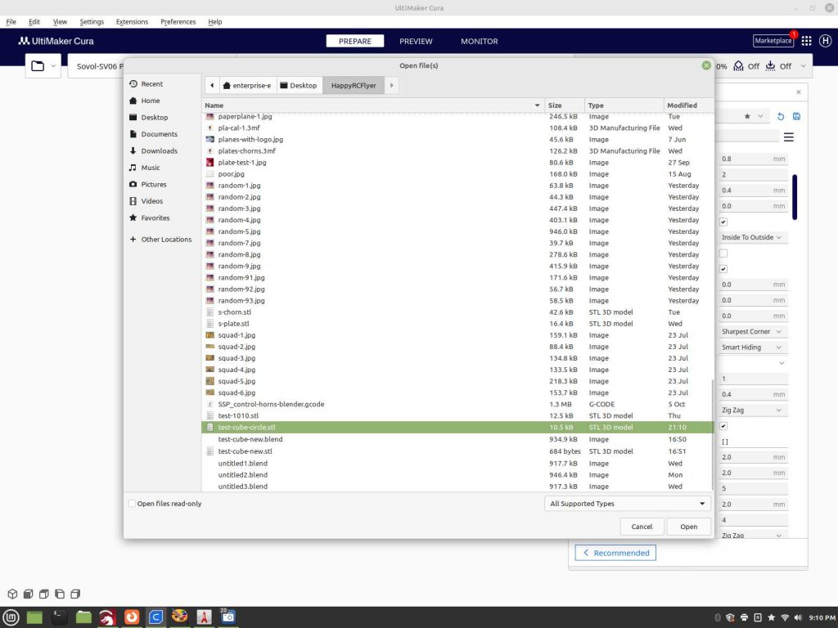Click the Cura icon in the taskbar
This screenshot has width=838, height=628.
click(155, 617)
